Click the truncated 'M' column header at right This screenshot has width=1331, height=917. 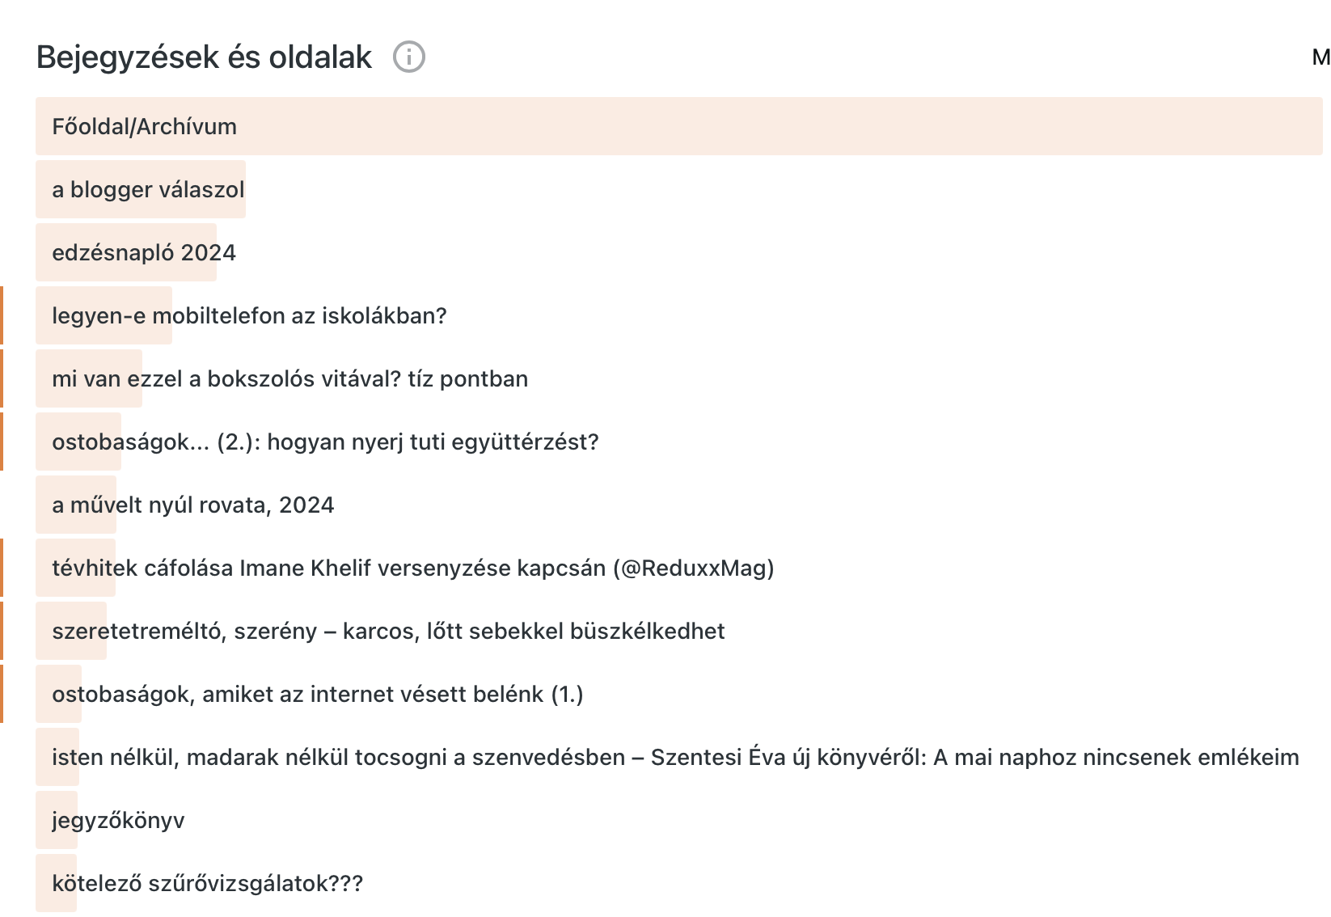click(1320, 57)
